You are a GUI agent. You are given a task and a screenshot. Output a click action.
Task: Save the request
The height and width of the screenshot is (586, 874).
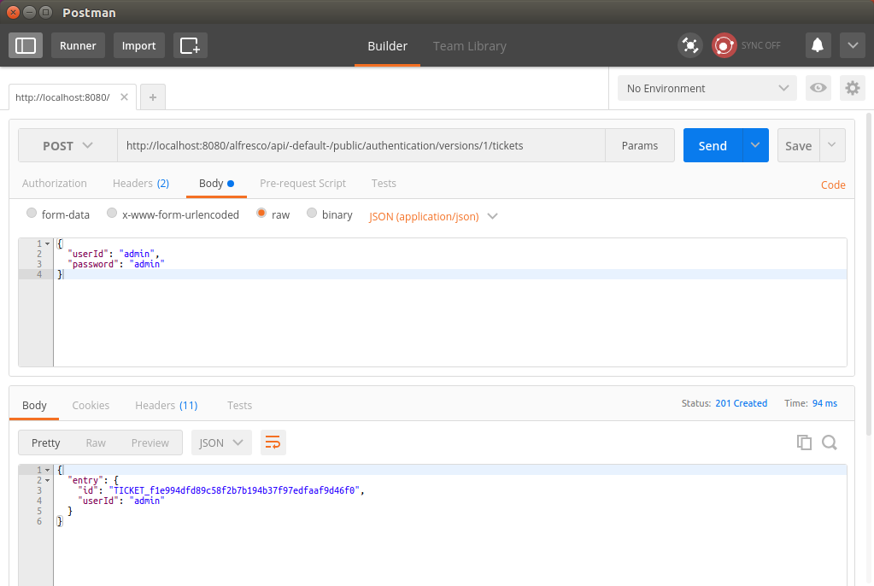(x=798, y=145)
